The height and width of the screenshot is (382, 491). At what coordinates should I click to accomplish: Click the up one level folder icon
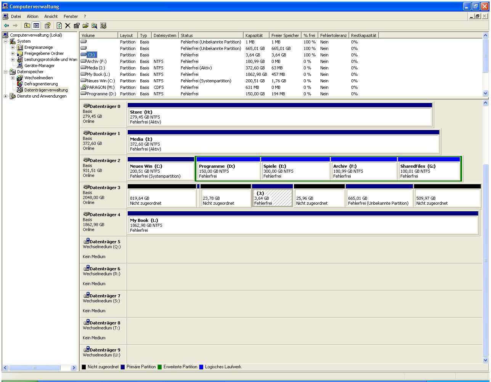pyautogui.click(x=27, y=26)
